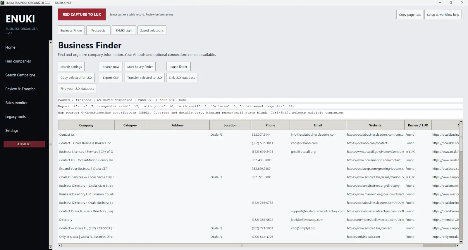Open Search Campaigns in the sidebar
This screenshot has width=468, height=250.
[x=20, y=75]
